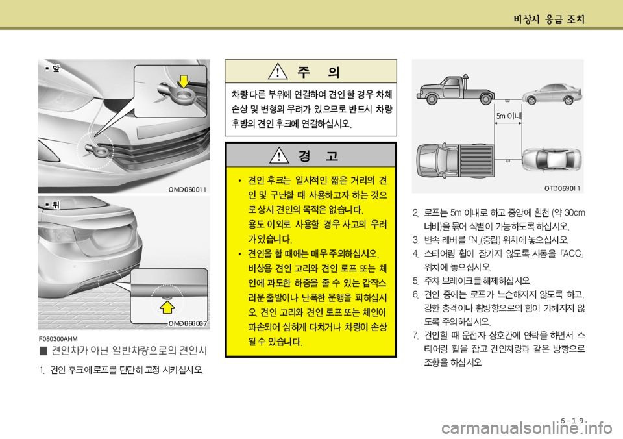Click the yellow up arrow in the rear hook inset
This screenshot has width=623, height=439.
click(167, 307)
